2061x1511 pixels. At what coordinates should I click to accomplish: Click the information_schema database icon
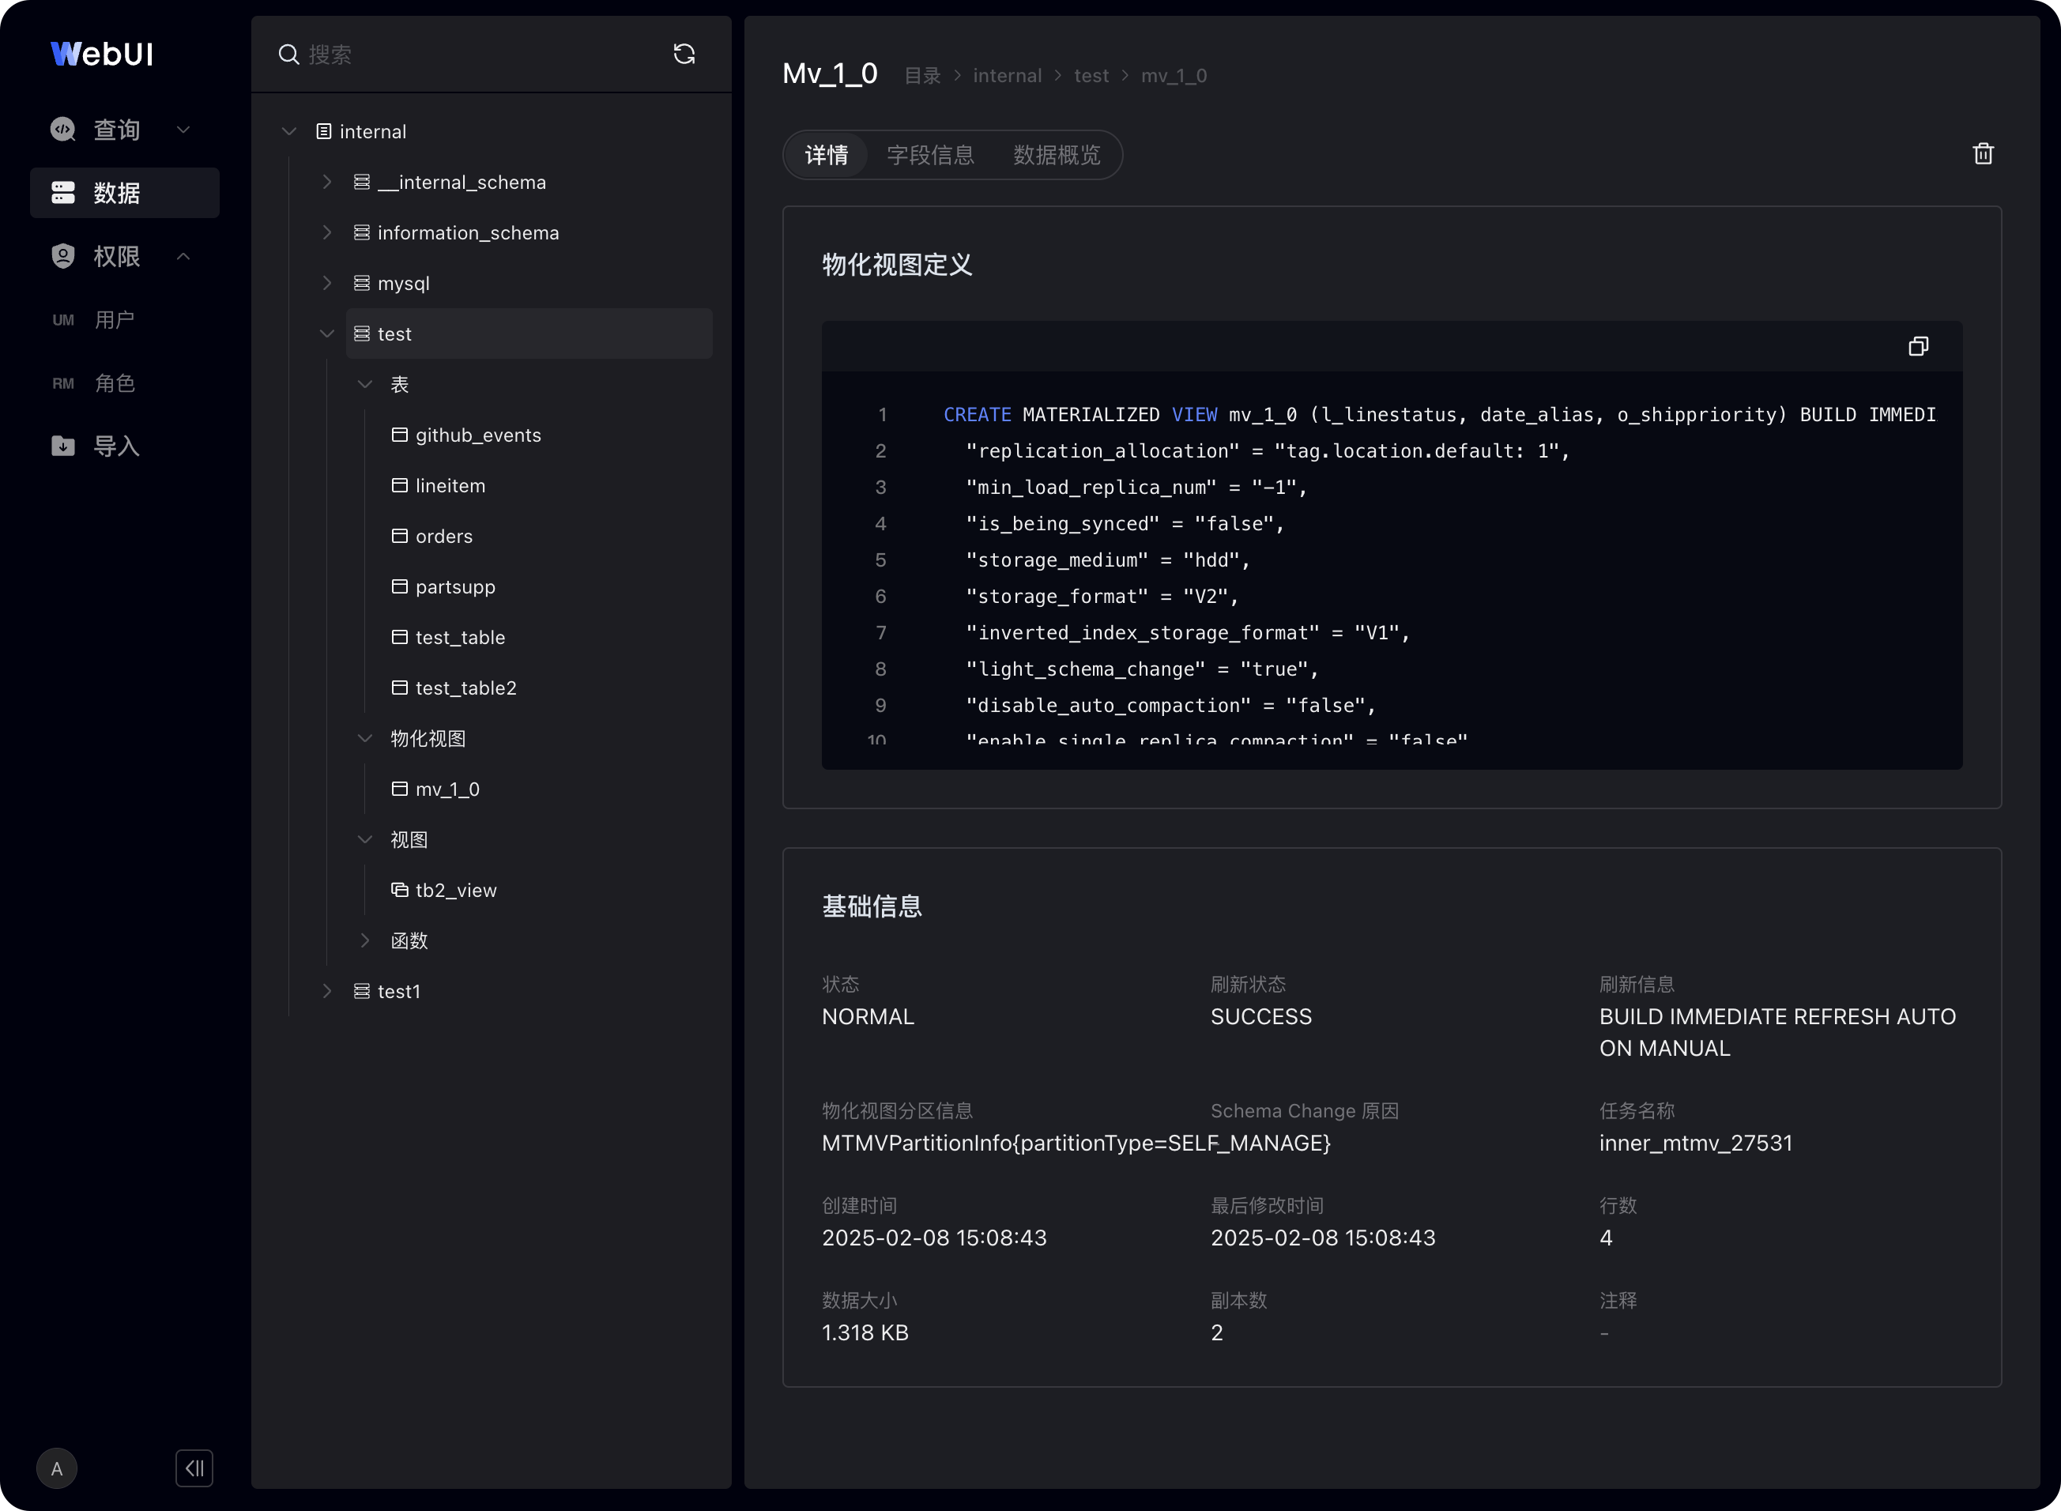362,232
